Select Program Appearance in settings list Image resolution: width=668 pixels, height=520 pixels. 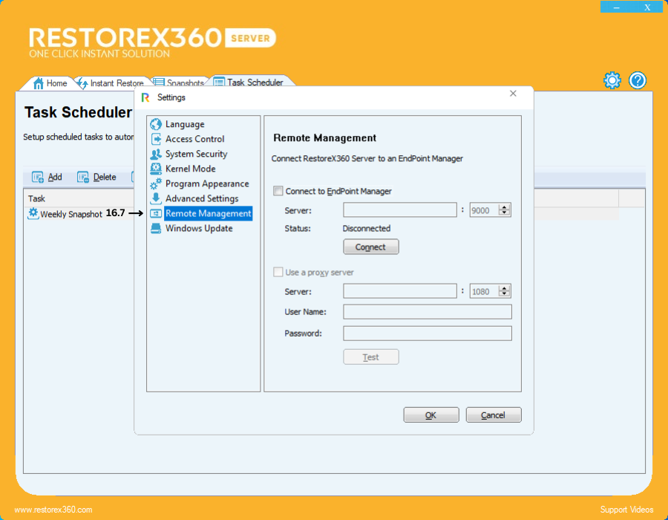(x=207, y=183)
